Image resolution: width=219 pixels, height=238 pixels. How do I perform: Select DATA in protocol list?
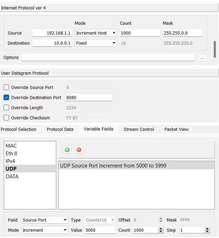(x=30, y=176)
